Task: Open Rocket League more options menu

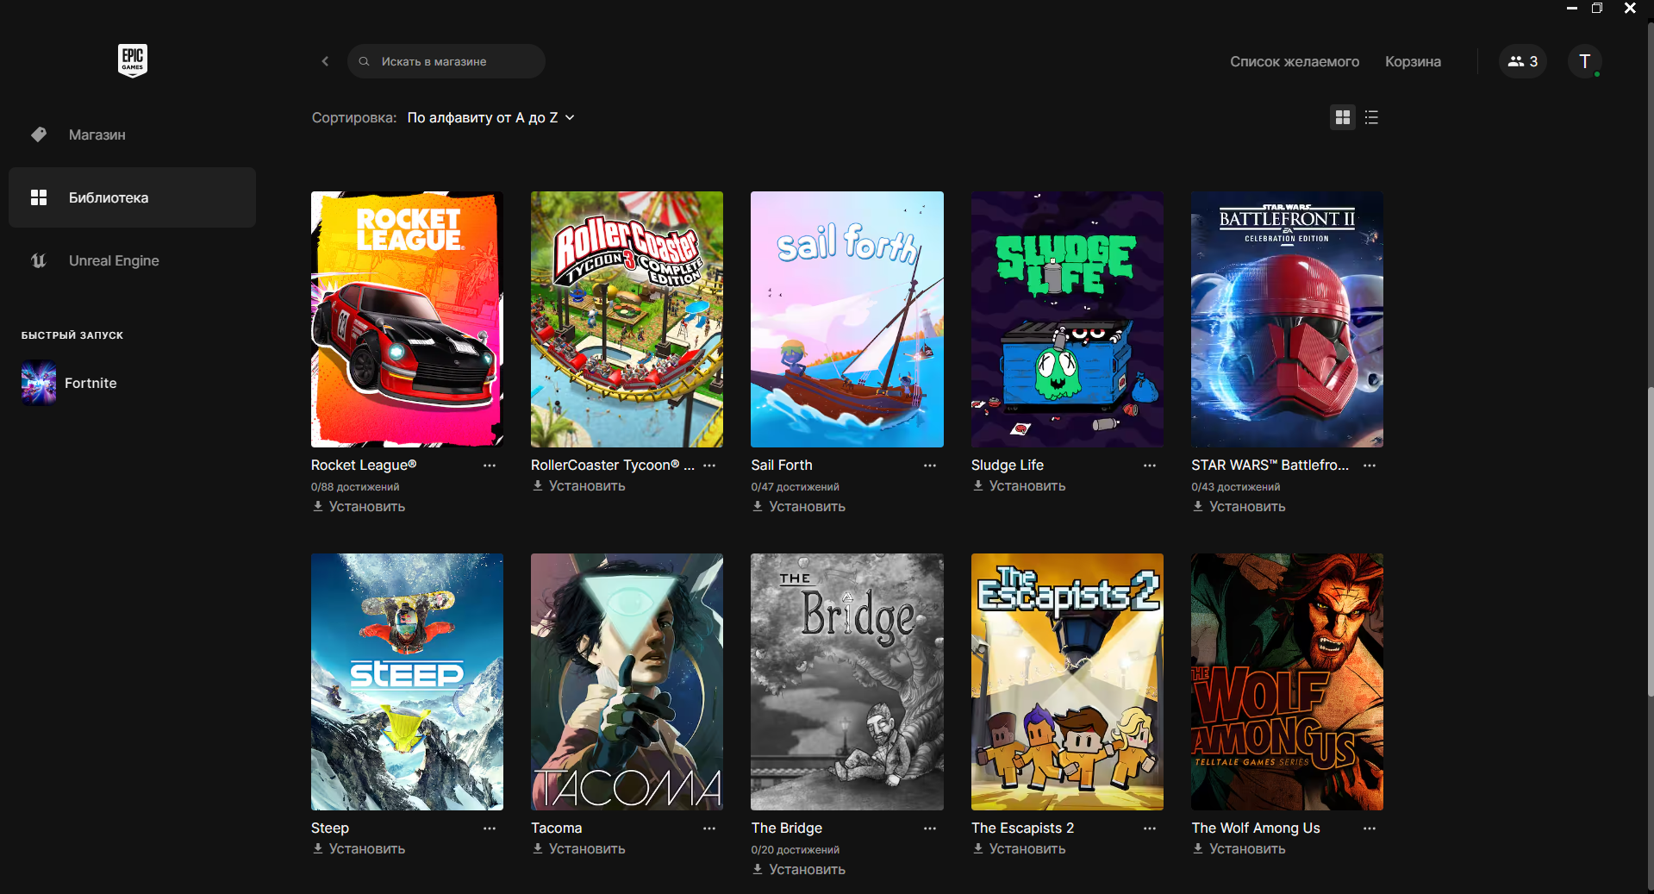Action: coord(490,466)
